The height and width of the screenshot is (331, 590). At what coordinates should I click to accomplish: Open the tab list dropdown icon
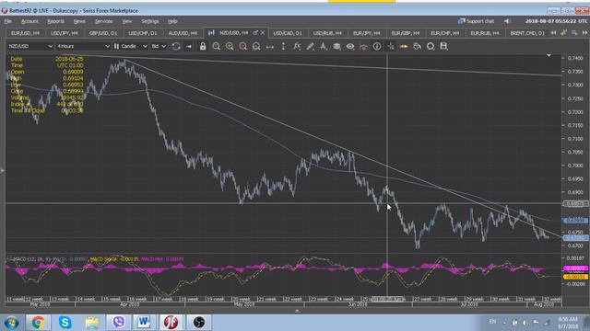(x=574, y=33)
